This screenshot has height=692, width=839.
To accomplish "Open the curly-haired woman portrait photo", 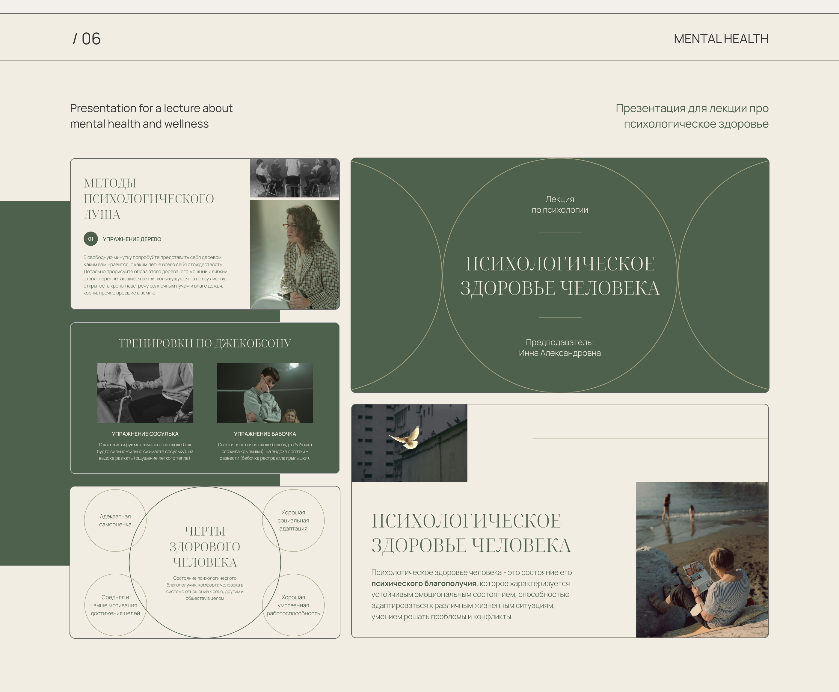I will tap(294, 254).
